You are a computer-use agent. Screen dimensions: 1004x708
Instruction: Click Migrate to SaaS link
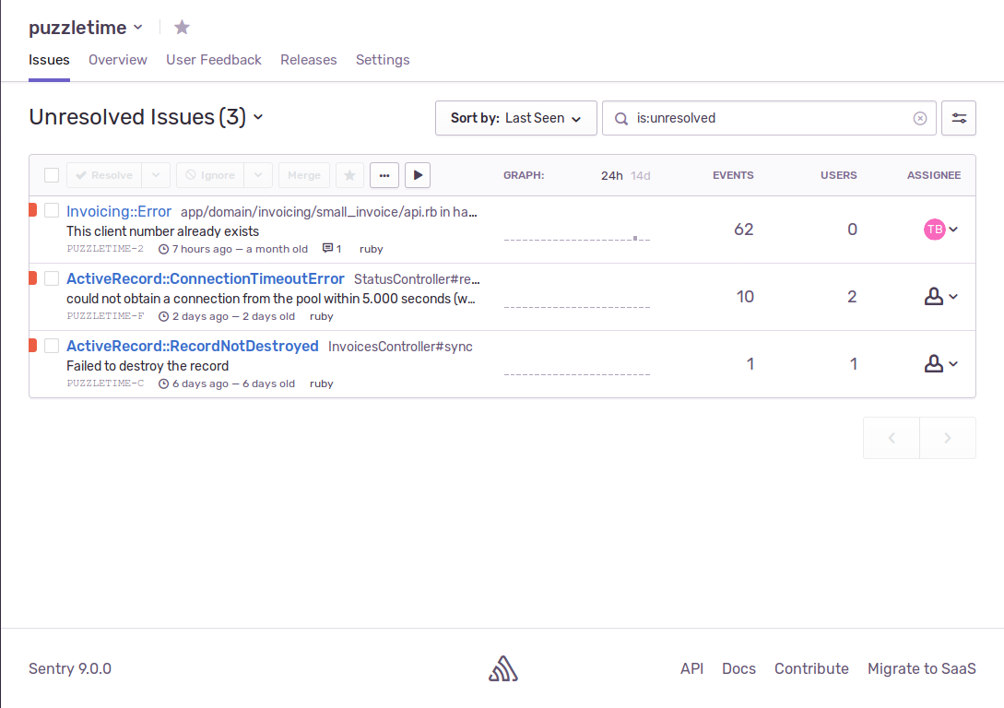pos(921,668)
